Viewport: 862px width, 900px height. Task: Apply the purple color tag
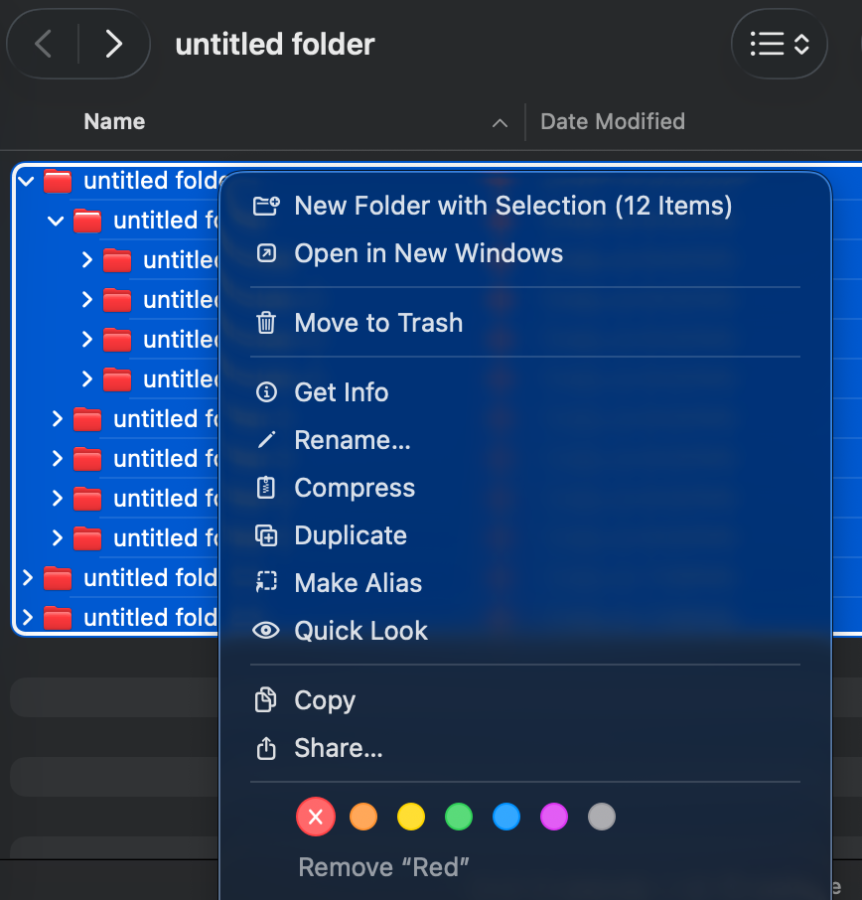click(554, 818)
